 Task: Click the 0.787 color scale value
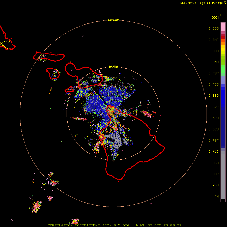pyautogui.click(x=214, y=73)
